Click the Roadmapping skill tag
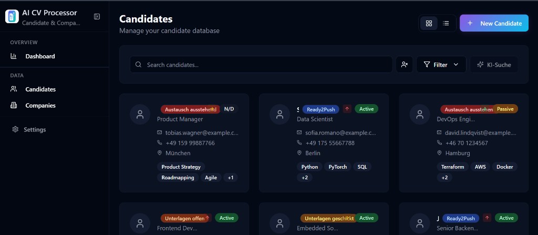Viewport: 538px width, 235px height. pos(178,178)
